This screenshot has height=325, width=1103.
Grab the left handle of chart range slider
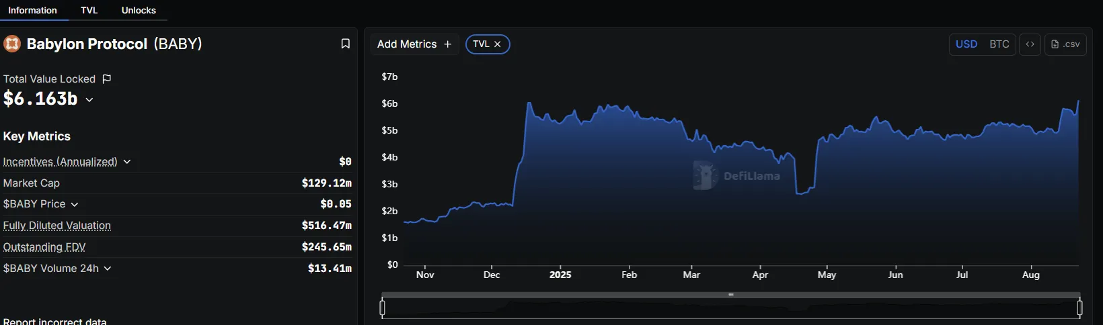coord(383,308)
